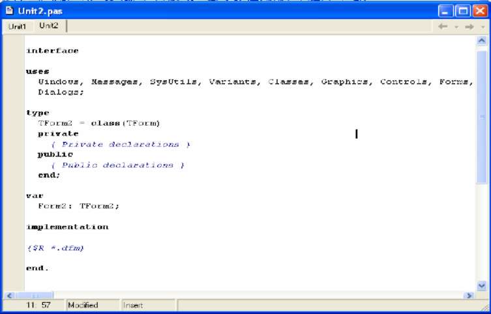Click the horizontal scrollbar thumb

(x=35, y=295)
